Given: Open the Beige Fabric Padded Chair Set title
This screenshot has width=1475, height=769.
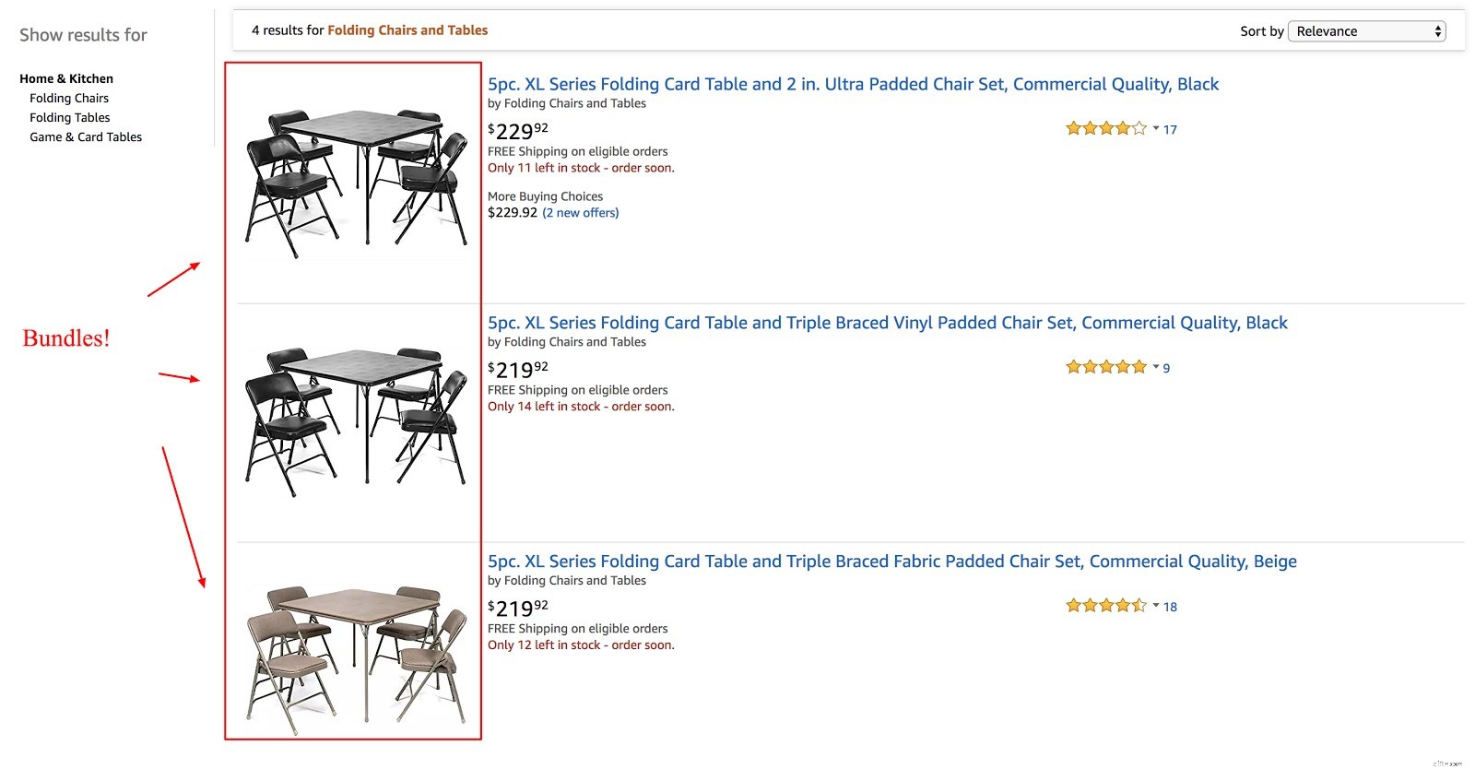Looking at the screenshot, I should click(x=891, y=561).
